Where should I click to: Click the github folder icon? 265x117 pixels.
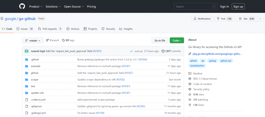click(x=27, y=73)
